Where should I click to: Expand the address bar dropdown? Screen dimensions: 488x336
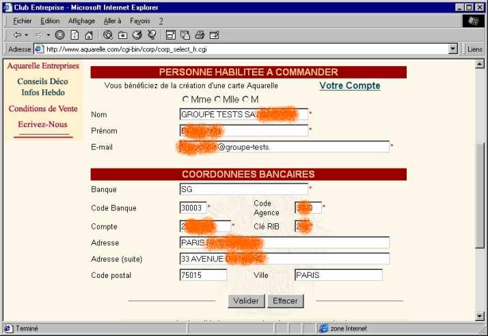(453, 49)
